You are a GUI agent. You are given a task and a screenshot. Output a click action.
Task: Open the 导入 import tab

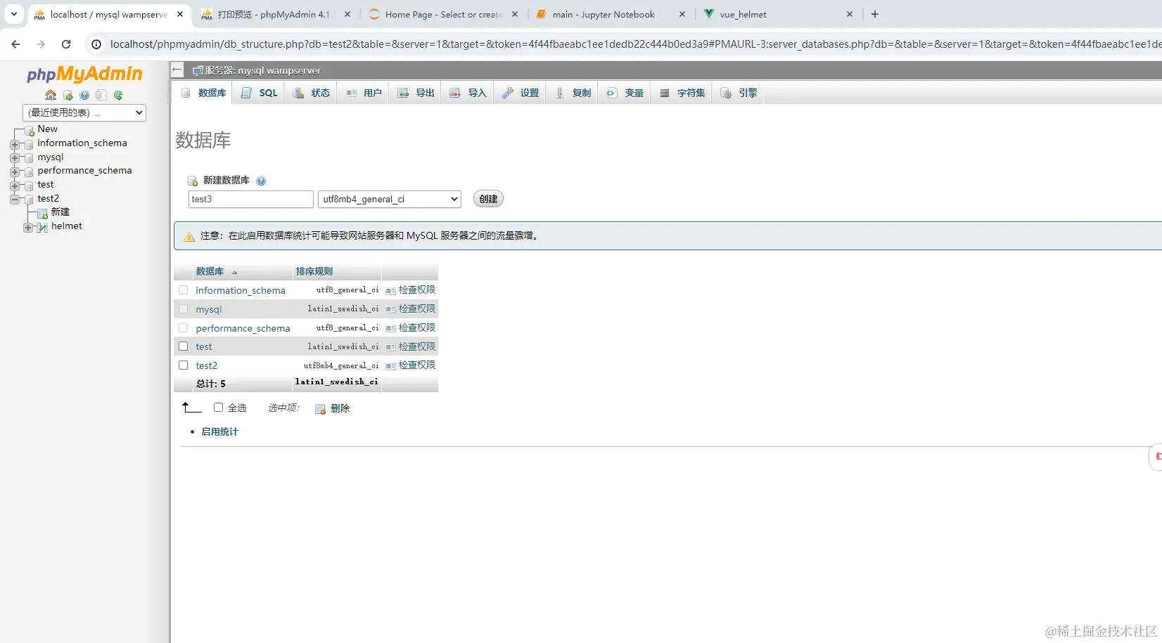[x=468, y=93]
